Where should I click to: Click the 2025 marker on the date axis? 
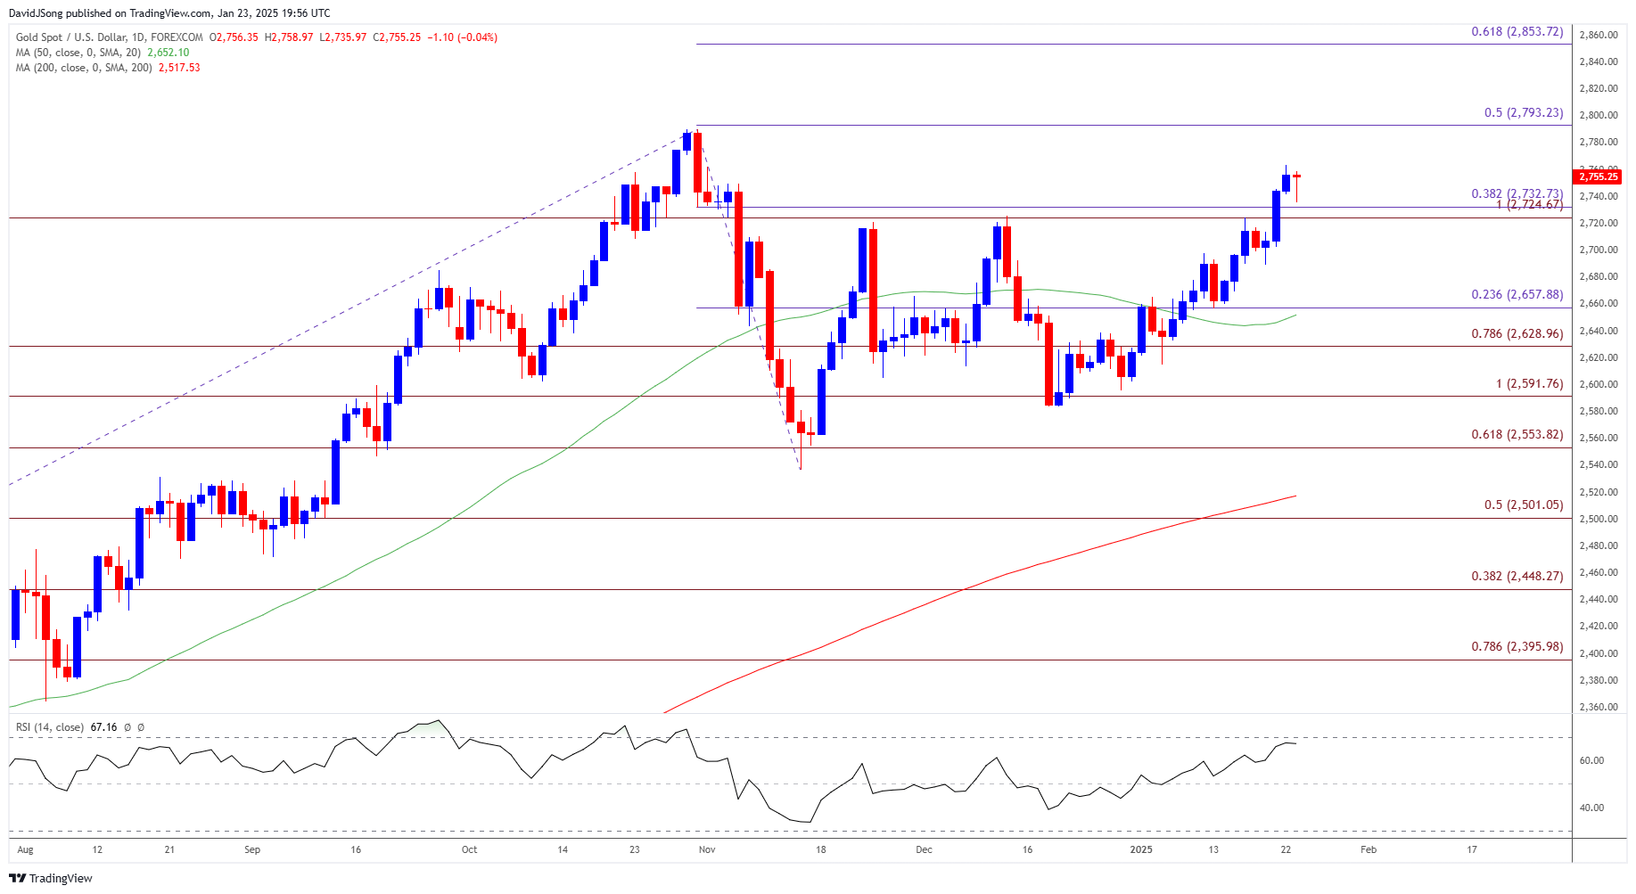point(1141,849)
